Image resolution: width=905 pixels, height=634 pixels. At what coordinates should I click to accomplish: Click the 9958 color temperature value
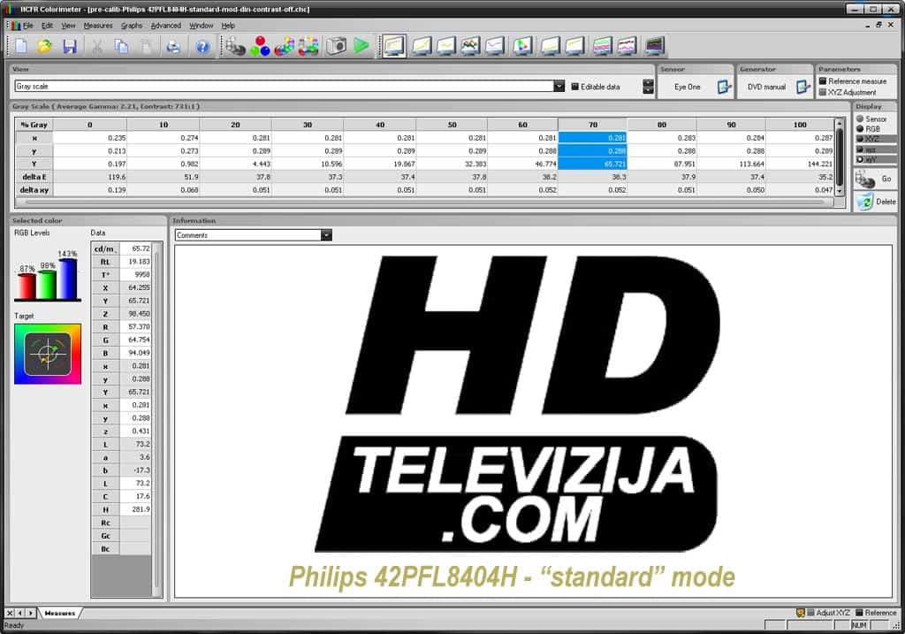(136, 275)
